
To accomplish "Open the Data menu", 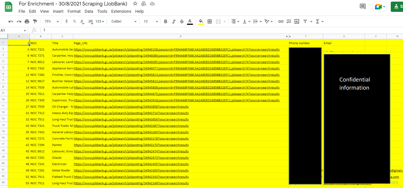I will pyautogui.click(x=89, y=11).
